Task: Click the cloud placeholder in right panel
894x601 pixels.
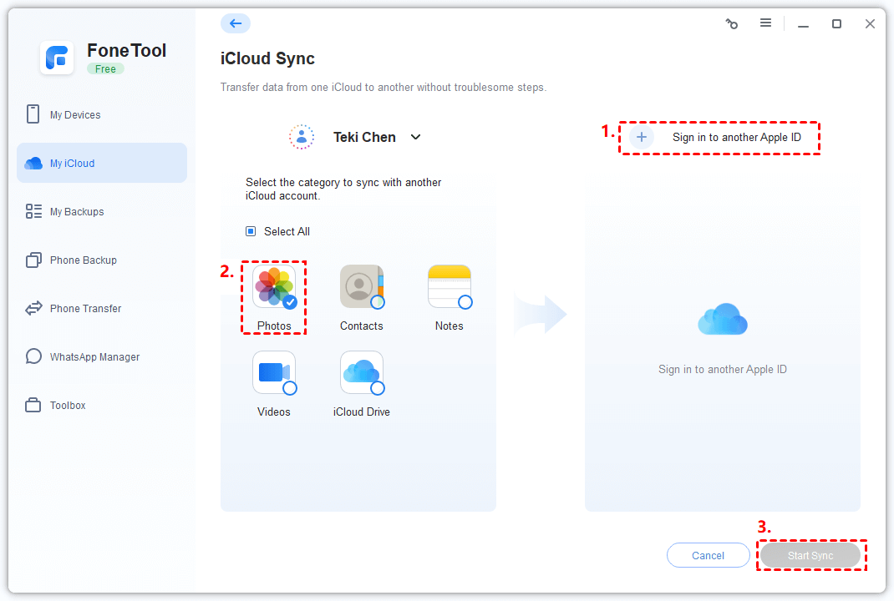Action: click(x=723, y=320)
